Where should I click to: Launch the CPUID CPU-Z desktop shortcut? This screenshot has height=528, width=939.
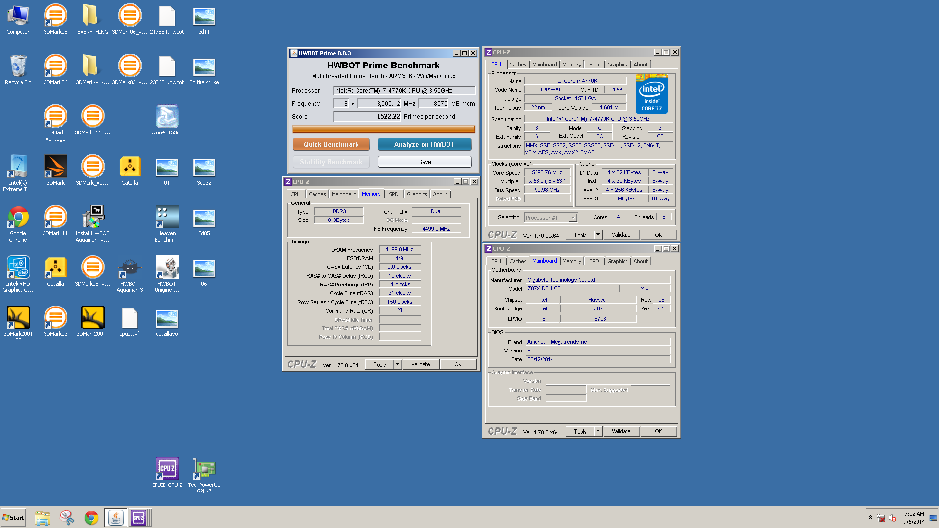pos(167,473)
